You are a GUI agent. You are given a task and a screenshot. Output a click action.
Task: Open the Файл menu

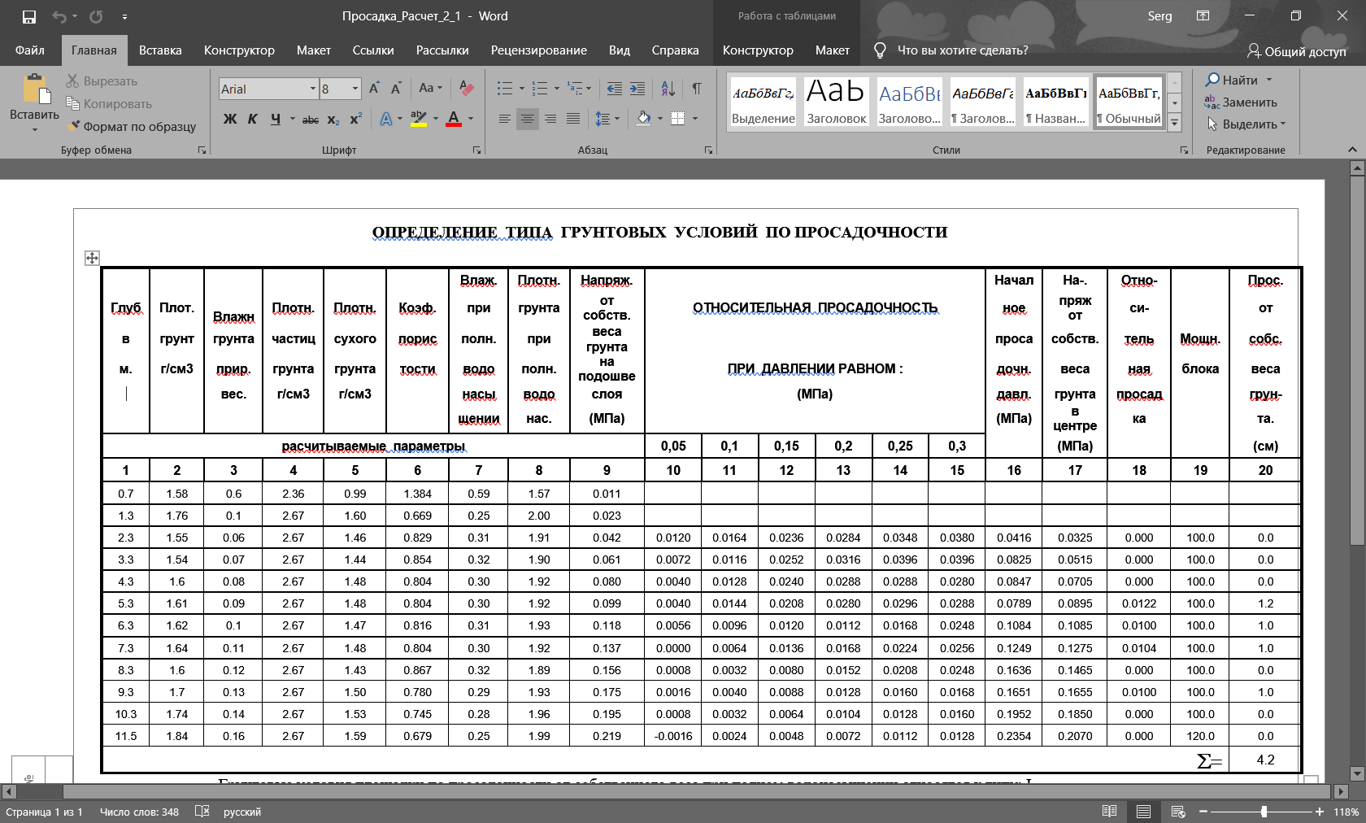[30, 50]
